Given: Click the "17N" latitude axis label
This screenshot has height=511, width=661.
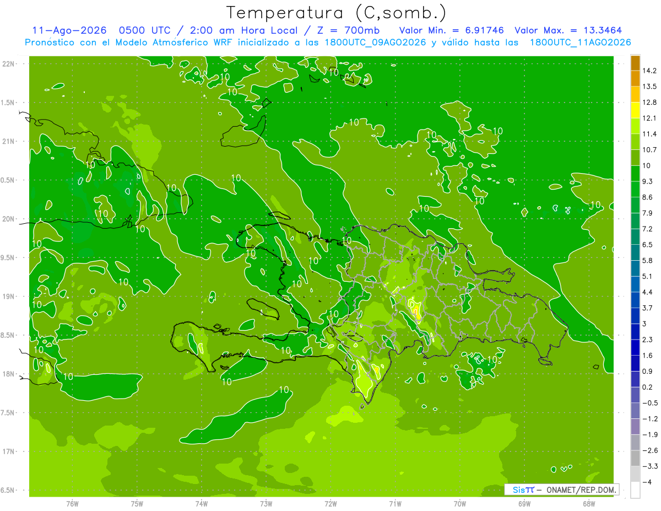Looking at the screenshot, I should click(x=8, y=451).
